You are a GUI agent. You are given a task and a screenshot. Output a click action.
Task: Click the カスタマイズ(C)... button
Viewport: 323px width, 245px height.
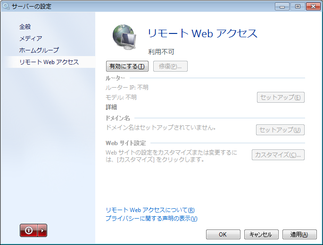(278, 155)
